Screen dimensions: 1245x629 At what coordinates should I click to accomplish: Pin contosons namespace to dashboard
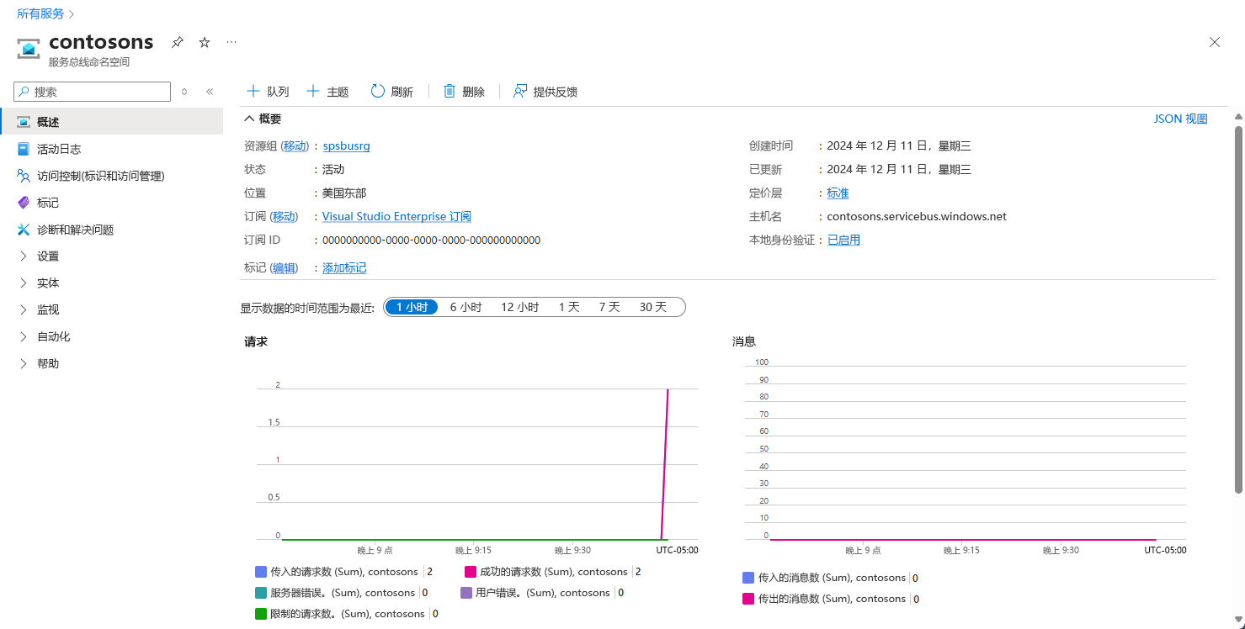click(x=178, y=42)
